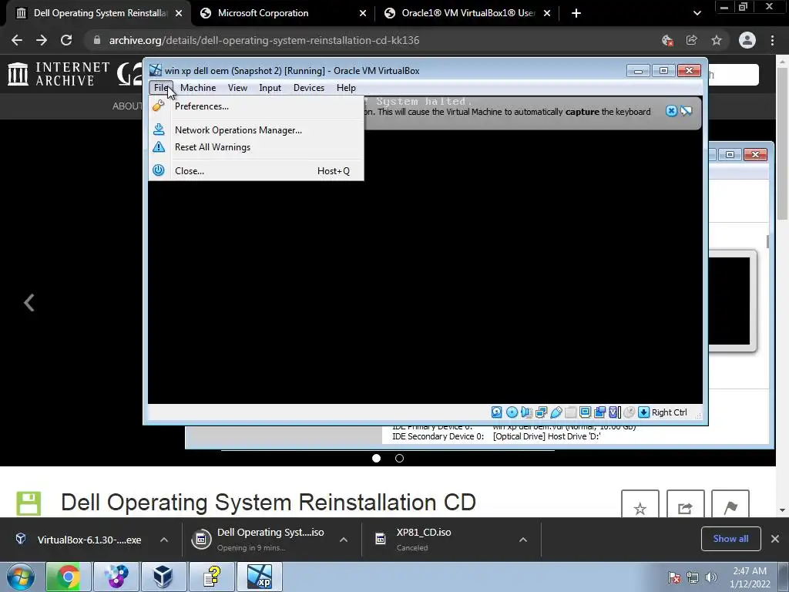Open Chrome from the taskbar
Screen dimensions: 789x592
69,577
